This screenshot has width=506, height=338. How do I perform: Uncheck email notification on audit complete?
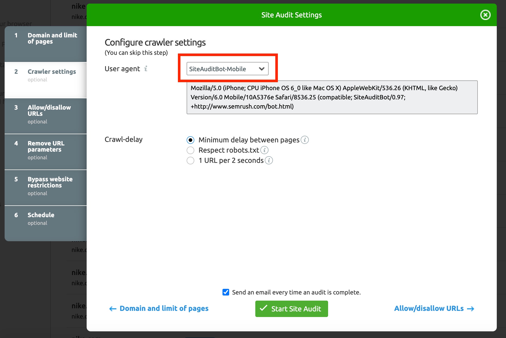pyautogui.click(x=226, y=292)
